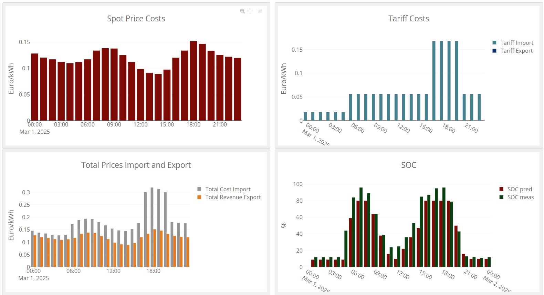
Task: Click the 100 y-axis tick in SOC chart
Action: (x=298, y=184)
